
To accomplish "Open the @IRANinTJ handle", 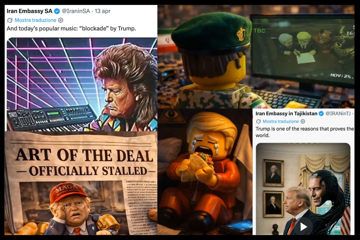I will coord(338,113).
